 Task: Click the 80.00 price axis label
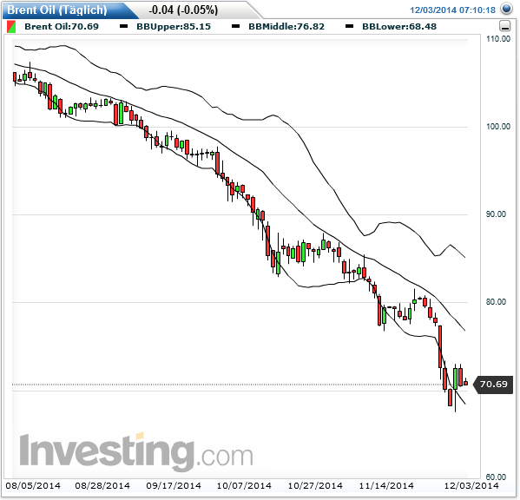coord(496,302)
